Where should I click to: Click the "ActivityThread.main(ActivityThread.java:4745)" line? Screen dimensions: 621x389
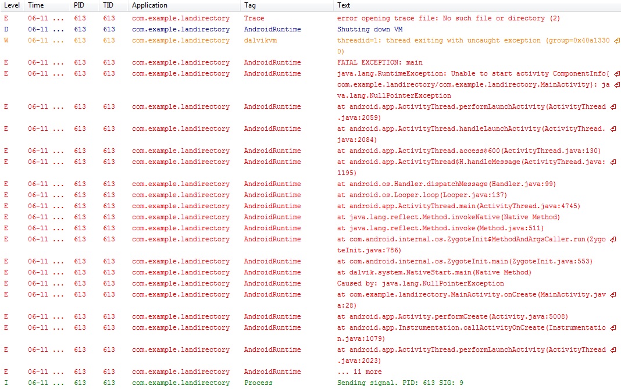pyautogui.click(x=459, y=206)
